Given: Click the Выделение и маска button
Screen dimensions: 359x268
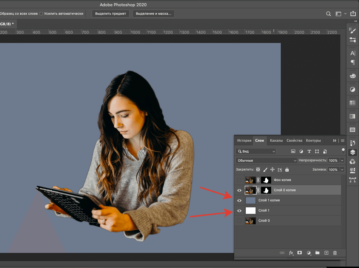Looking at the screenshot, I should pyautogui.click(x=153, y=13).
